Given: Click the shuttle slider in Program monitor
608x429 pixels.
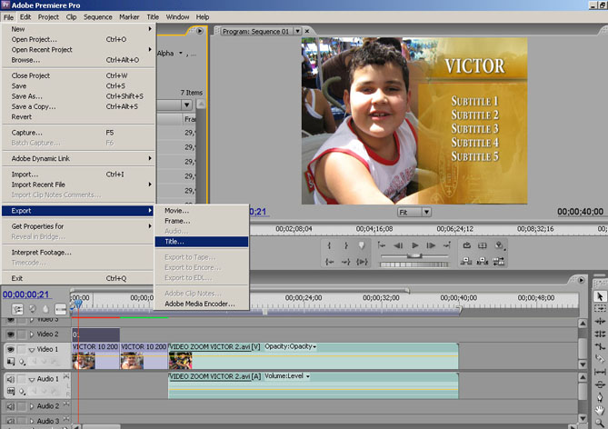Looking at the screenshot, I should pyautogui.click(x=415, y=256).
